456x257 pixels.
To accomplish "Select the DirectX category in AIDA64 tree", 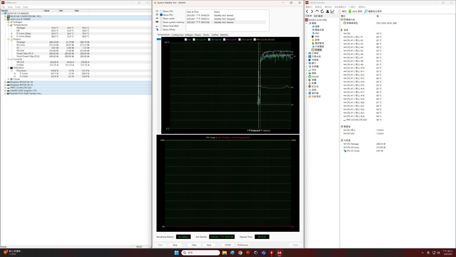I will click(314, 77).
